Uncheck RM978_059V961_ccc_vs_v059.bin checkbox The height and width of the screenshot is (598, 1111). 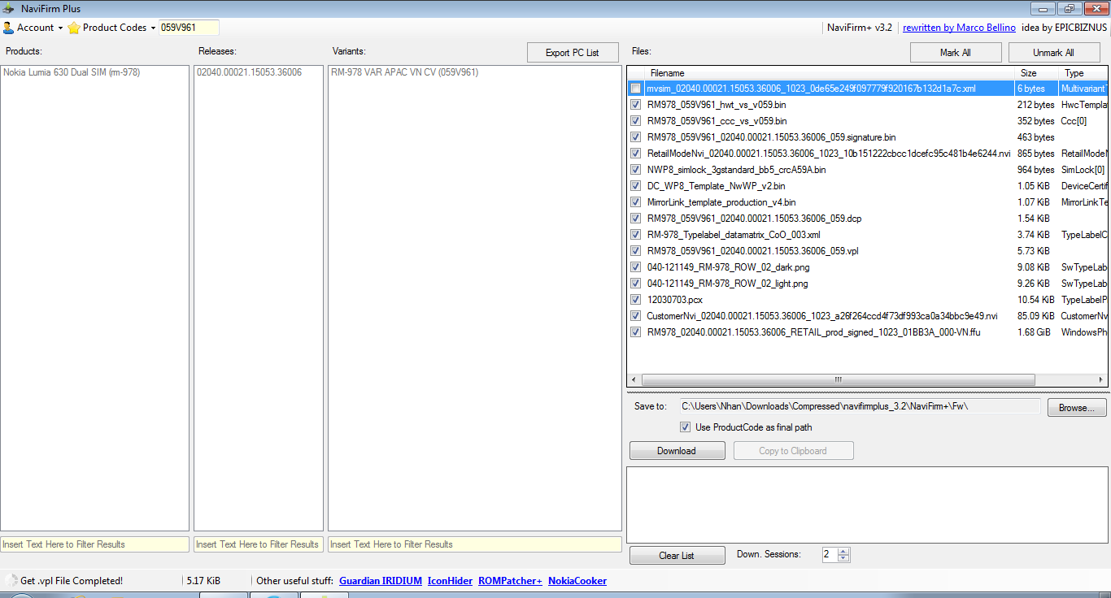pos(635,121)
